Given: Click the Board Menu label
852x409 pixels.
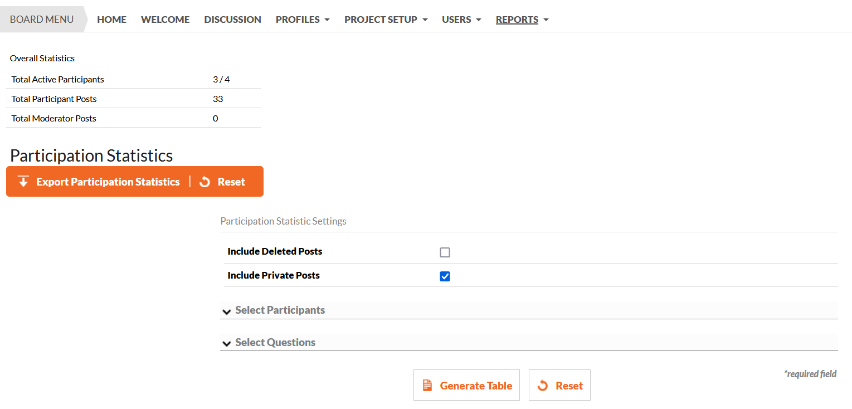Looking at the screenshot, I should (x=42, y=20).
